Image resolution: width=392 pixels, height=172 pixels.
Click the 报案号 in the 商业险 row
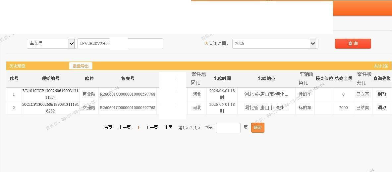click(x=128, y=94)
